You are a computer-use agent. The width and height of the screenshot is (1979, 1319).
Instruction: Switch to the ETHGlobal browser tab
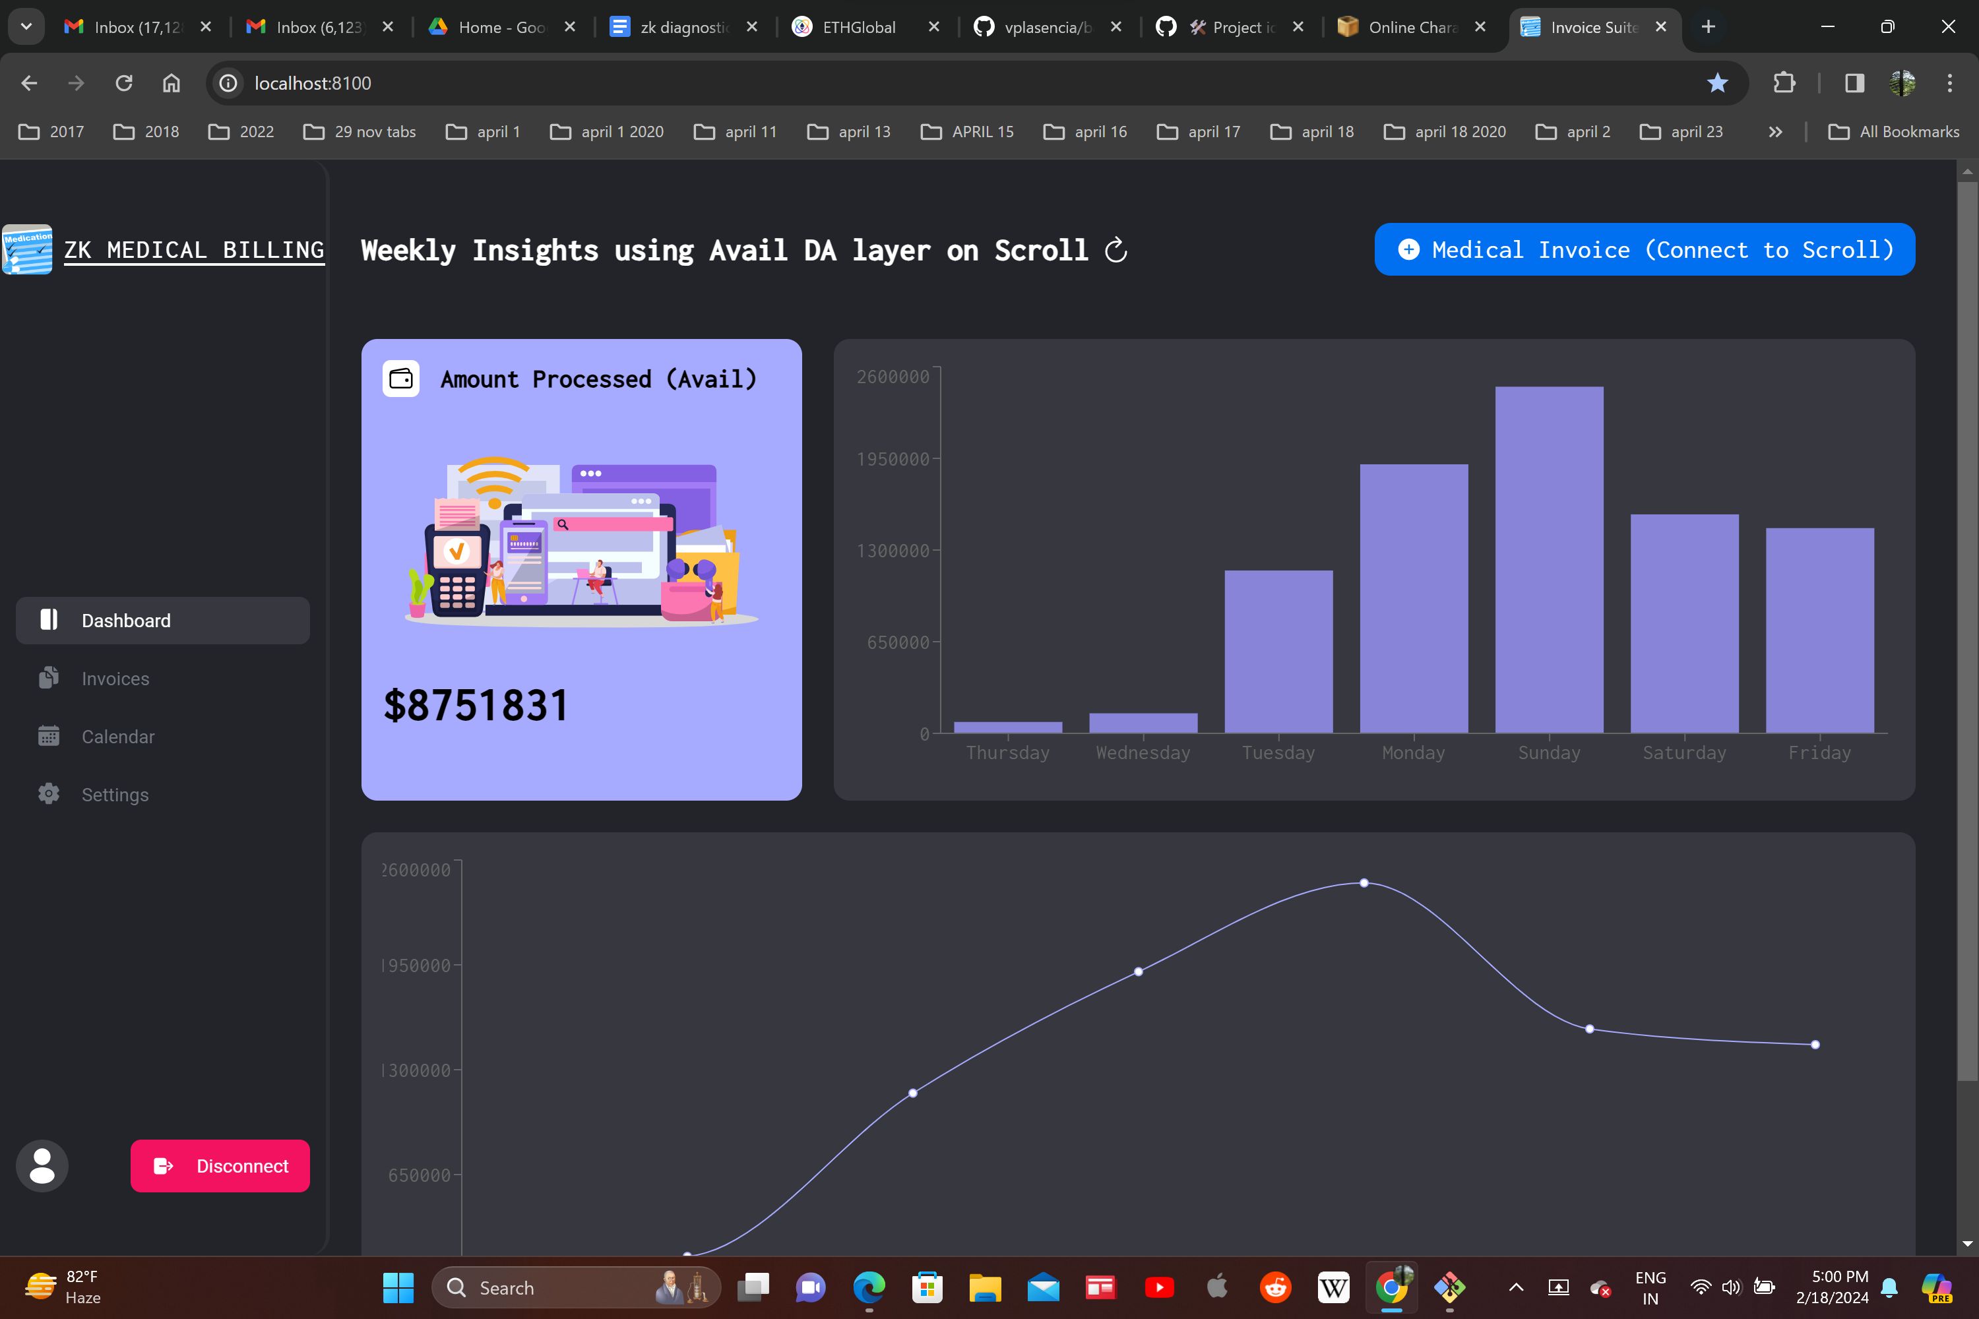pyautogui.click(x=858, y=27)
